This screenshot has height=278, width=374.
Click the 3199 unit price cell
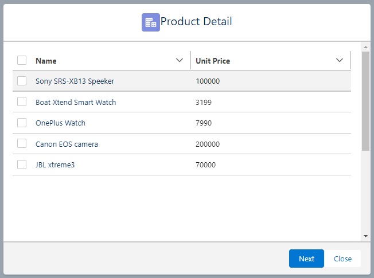point(204,102)
